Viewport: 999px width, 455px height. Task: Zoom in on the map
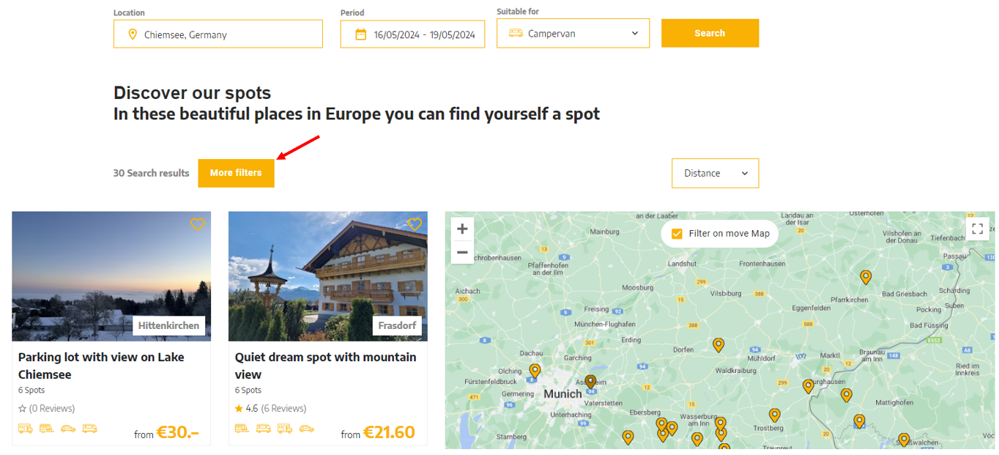(x=462, y=229)
